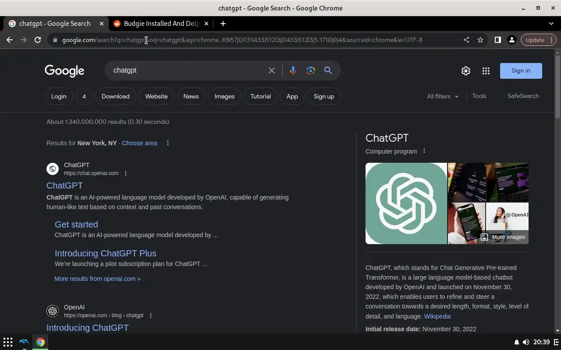Image resolution: width=561 pixels, height=350 pixels.
Task: Close the Budgie Installed tab
Action: (206, 24)
